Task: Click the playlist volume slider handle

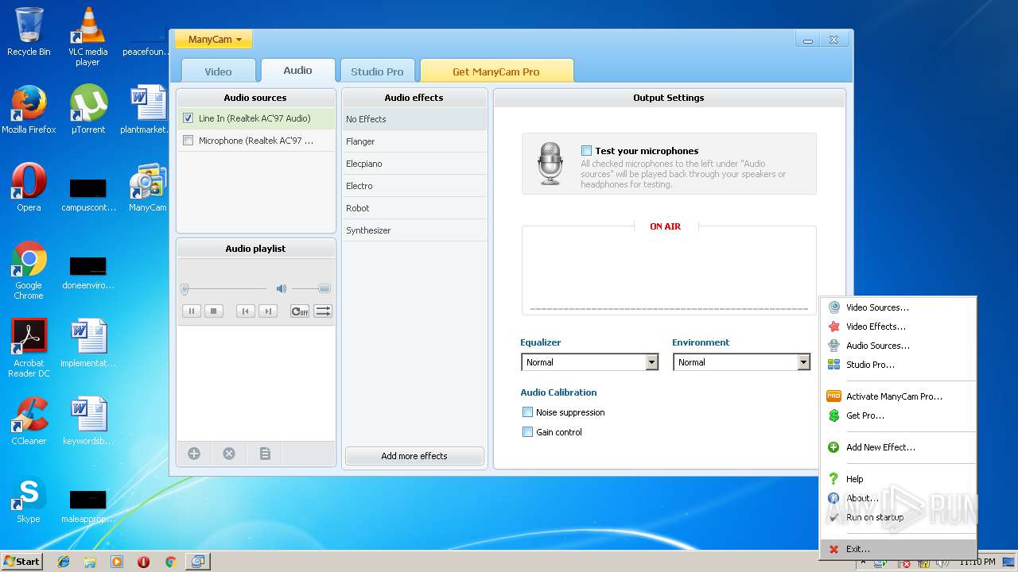Action: [324, 288]
